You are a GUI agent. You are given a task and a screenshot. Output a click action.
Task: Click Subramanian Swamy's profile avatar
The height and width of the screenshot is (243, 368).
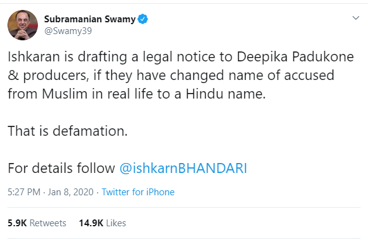coord(22,25)
